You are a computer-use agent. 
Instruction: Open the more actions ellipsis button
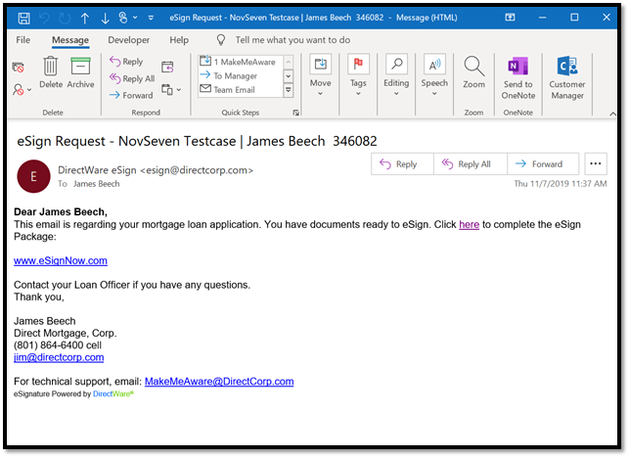596,163
